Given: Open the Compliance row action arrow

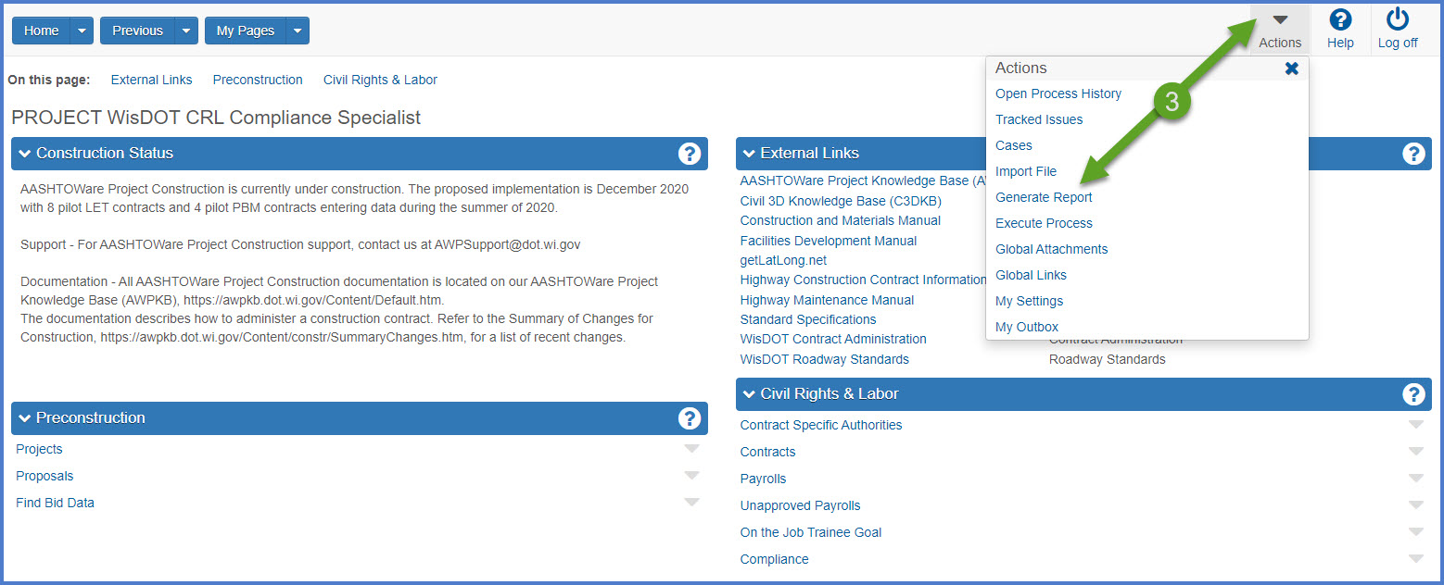Looking at the screenshot, I should point(1415,559).
